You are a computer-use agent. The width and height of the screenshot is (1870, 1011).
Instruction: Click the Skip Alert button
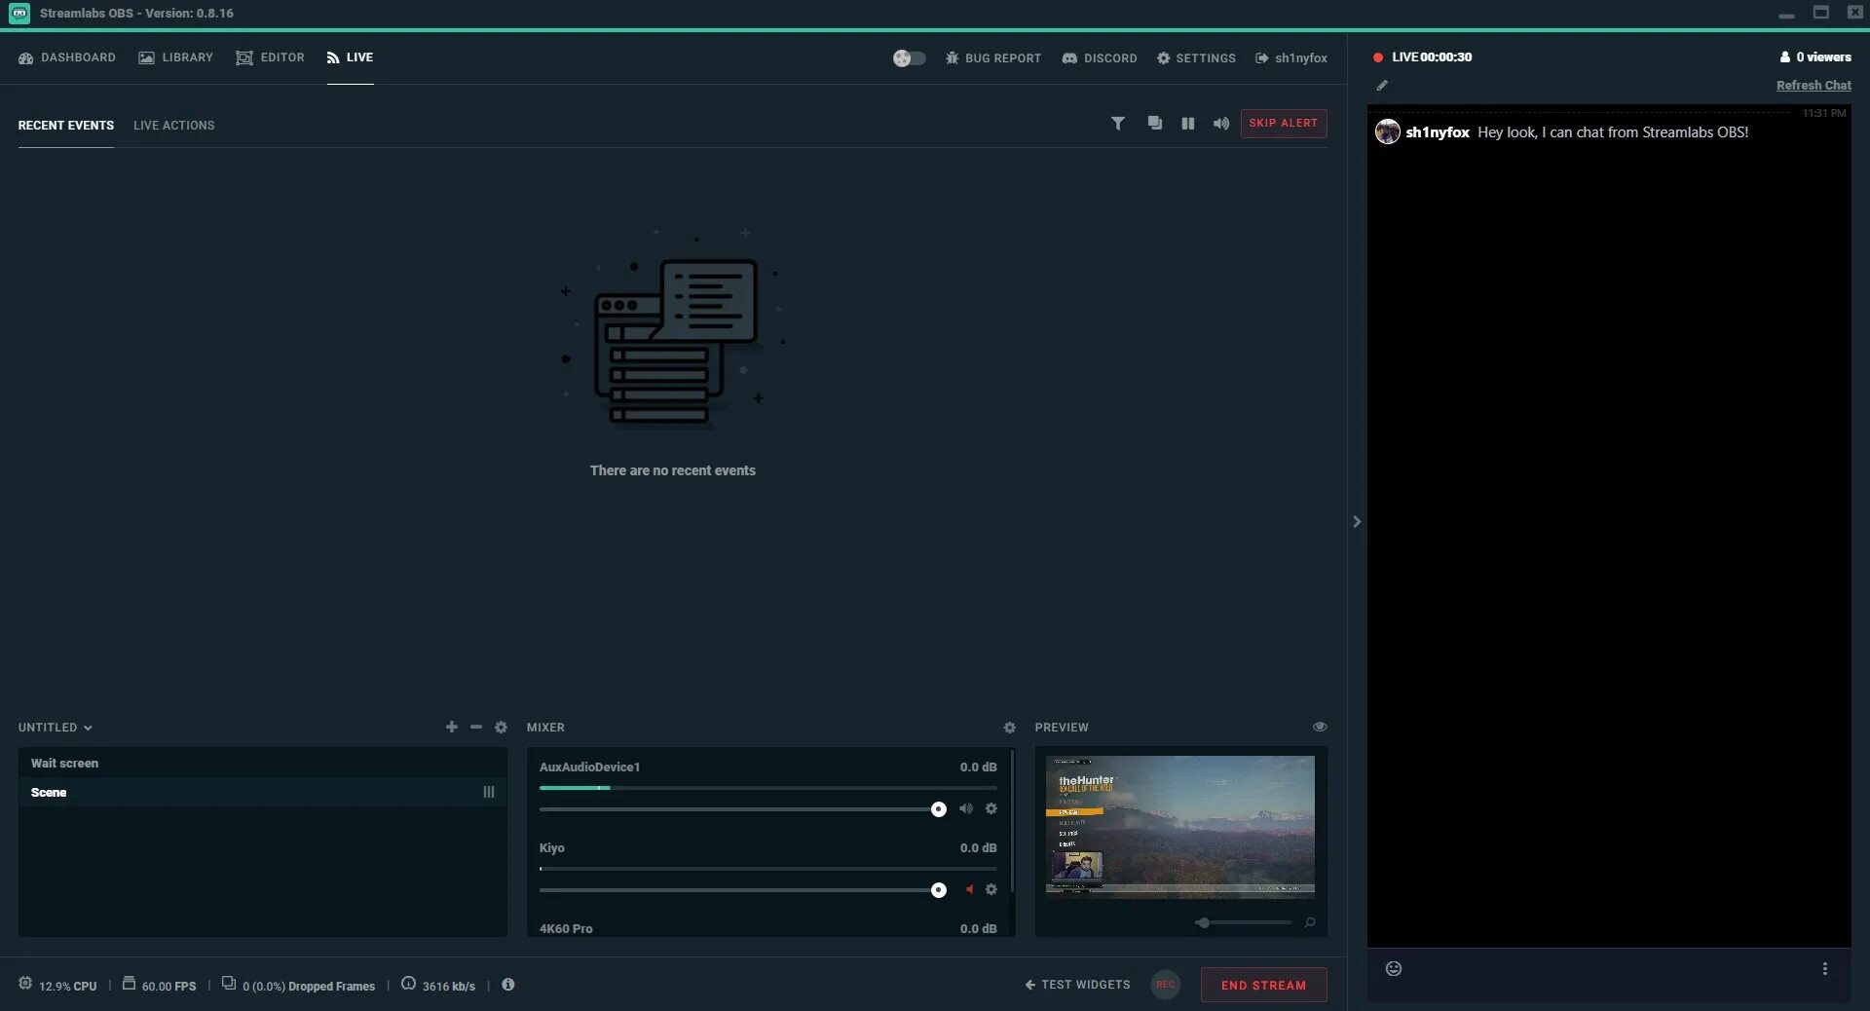(1283, 124)
